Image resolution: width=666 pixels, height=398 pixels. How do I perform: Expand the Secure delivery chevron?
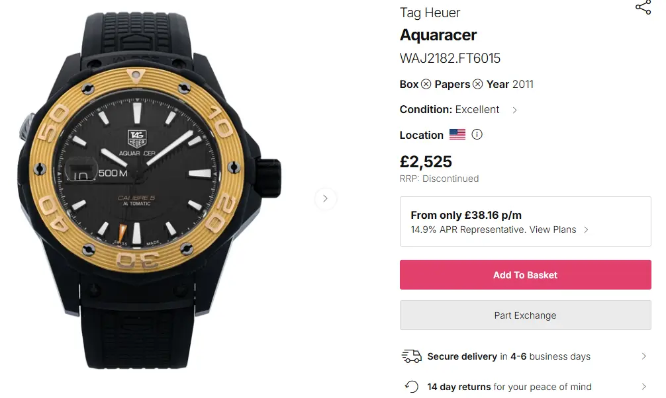click(x=643, y=356)
